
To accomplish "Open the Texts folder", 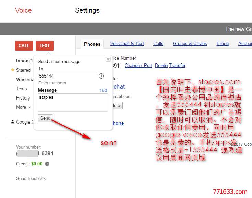I will coord(22,89).
